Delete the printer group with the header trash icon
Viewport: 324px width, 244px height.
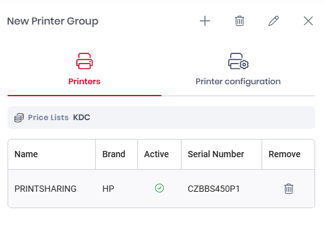[240, 21]
